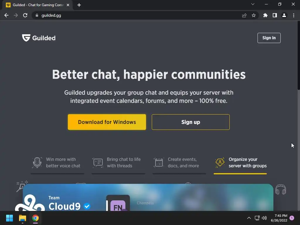The image size is (300, 225).
Task: Click the Cloud9 verified checkmark badge
Action: point(87,207)
